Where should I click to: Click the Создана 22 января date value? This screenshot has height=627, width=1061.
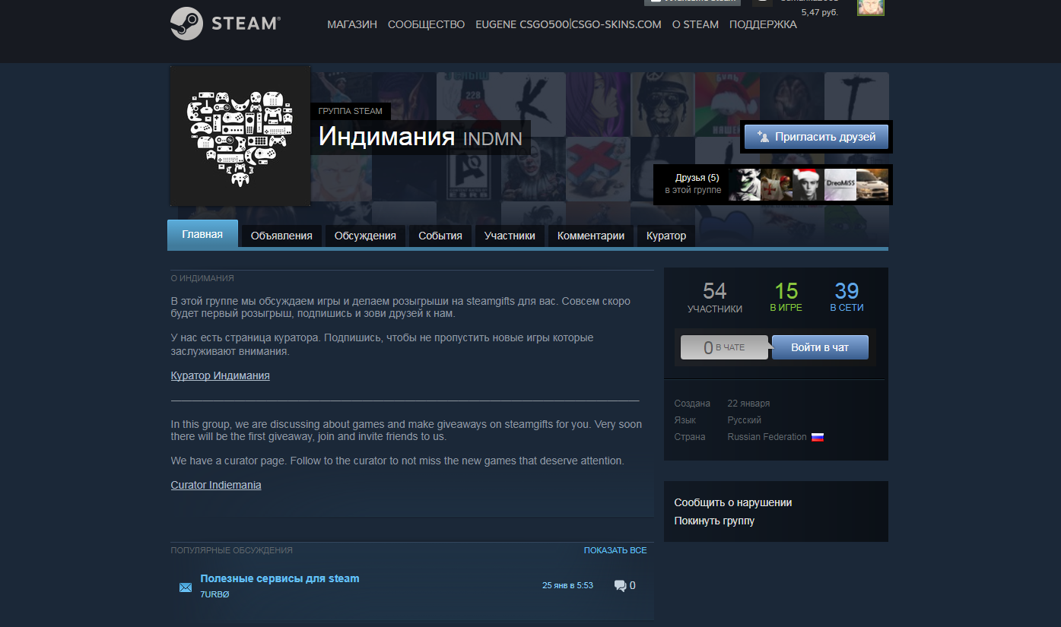tap(748, 404)
